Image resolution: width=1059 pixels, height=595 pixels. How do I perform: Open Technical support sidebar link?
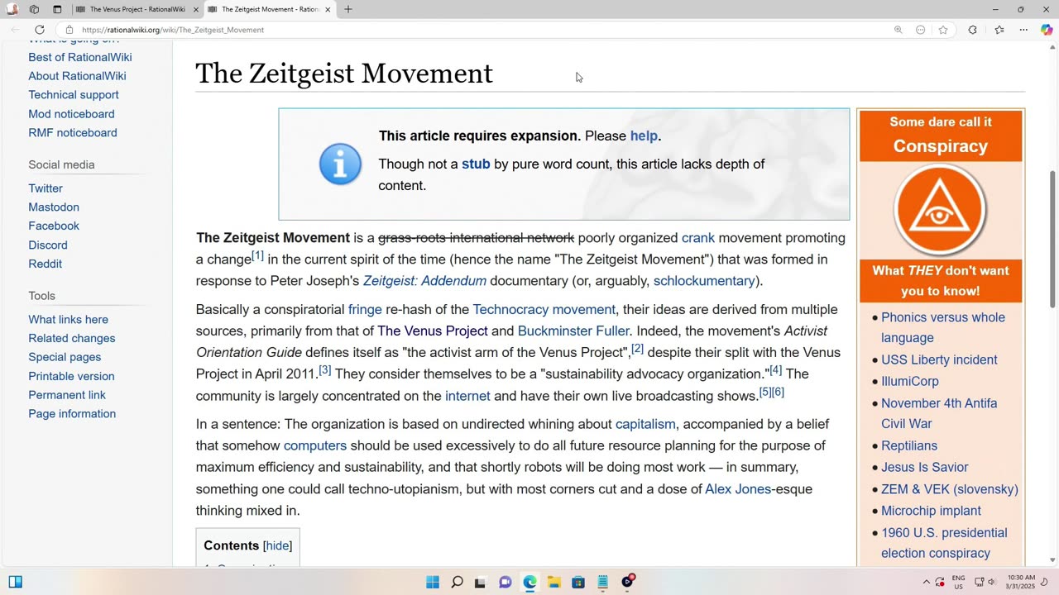pyautogui.click(x=74, y=95)
